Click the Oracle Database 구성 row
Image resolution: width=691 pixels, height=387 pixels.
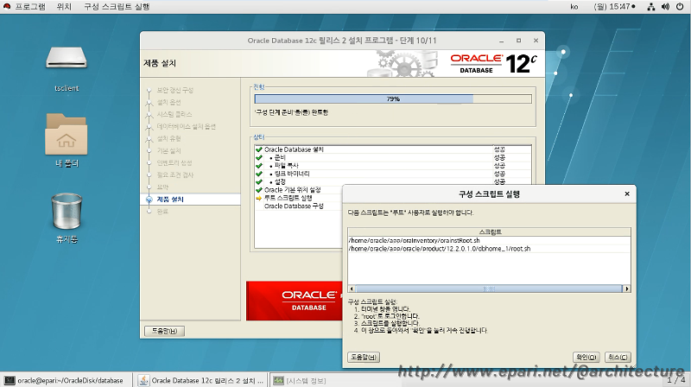294,206
